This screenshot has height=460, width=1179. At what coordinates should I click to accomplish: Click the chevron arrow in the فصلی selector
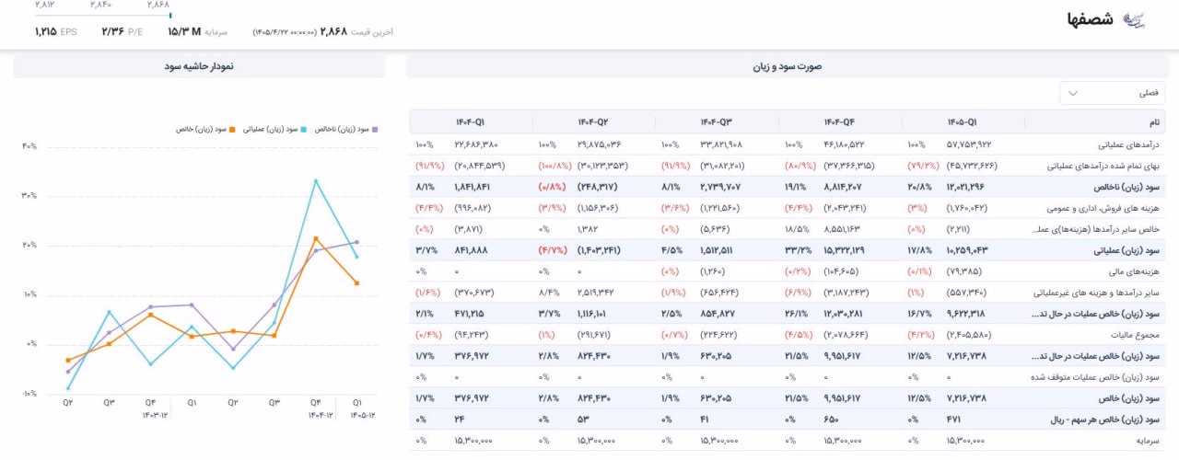[x=1073, y=93]
